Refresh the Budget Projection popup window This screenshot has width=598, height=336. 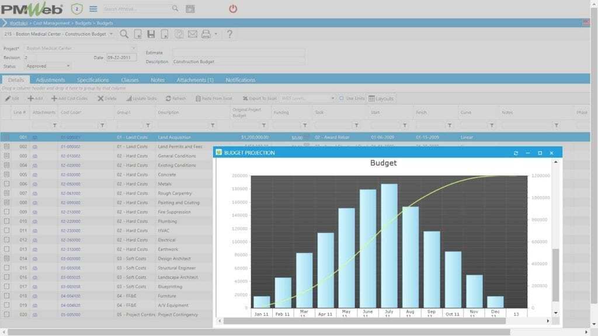(x=516, y=153)
